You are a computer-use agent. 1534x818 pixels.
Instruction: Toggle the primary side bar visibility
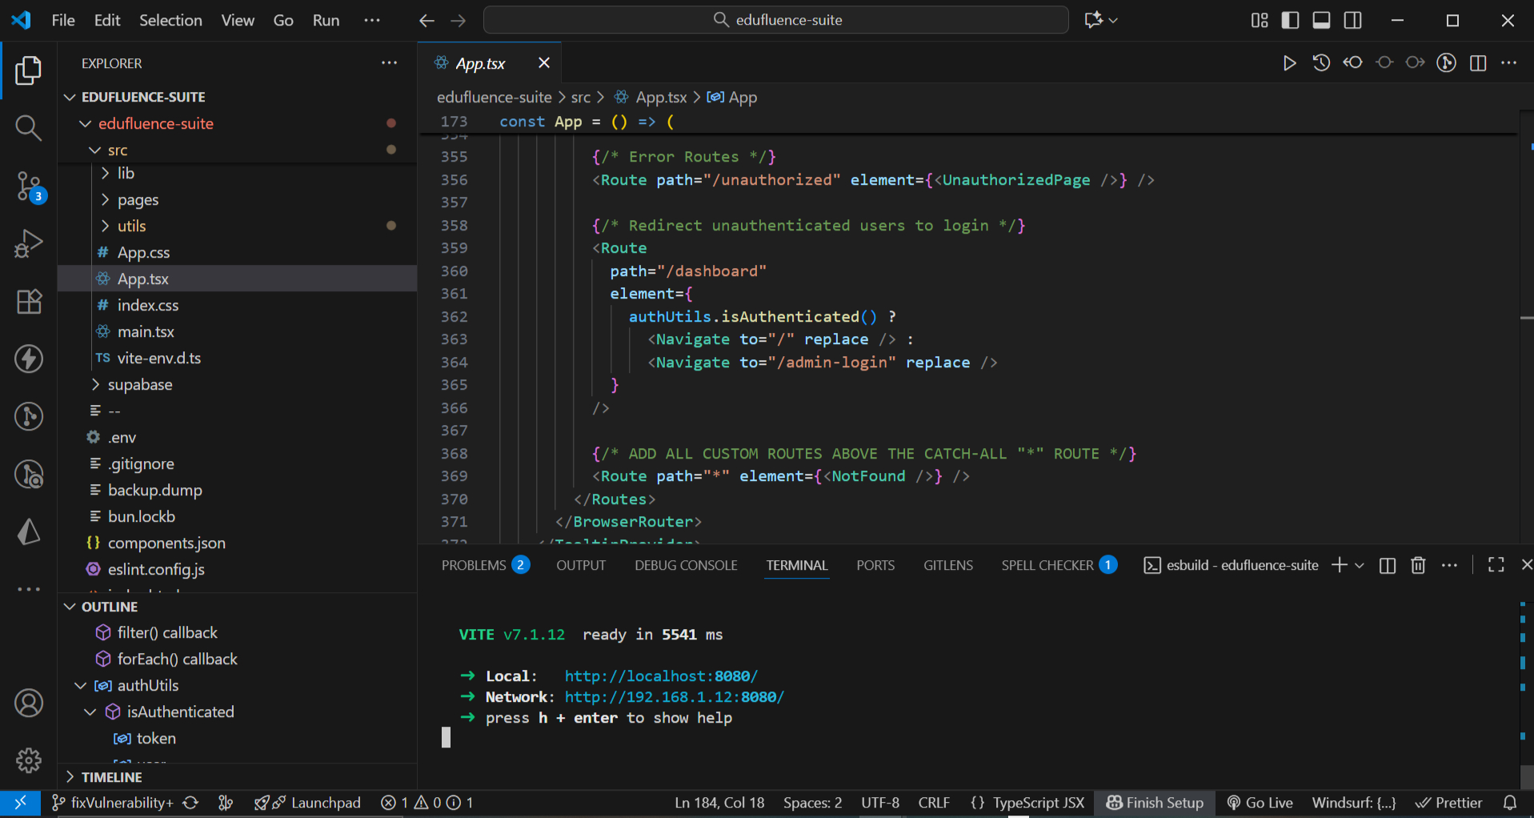point(1290,20)
